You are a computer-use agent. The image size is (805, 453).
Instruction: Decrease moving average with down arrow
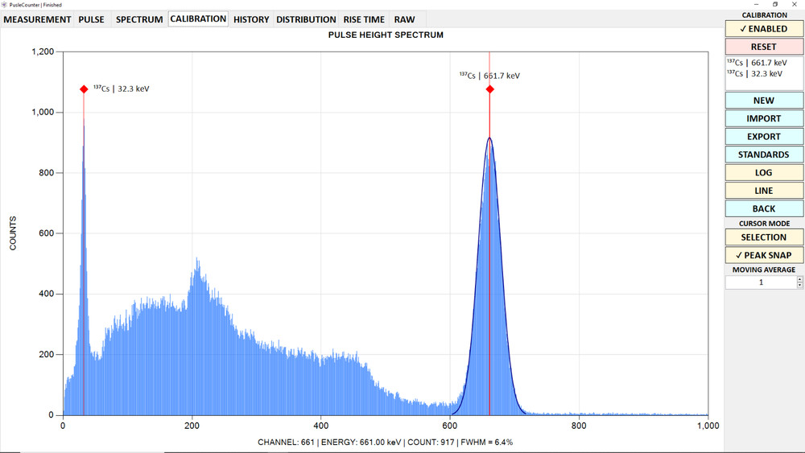tap(799, 286)
